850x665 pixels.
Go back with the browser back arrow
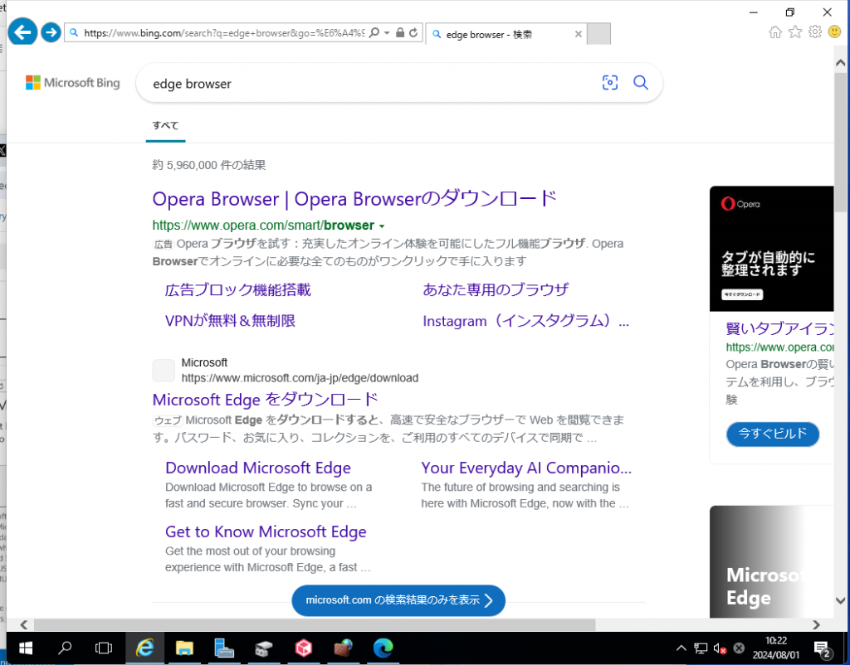(x=22, y=32)
